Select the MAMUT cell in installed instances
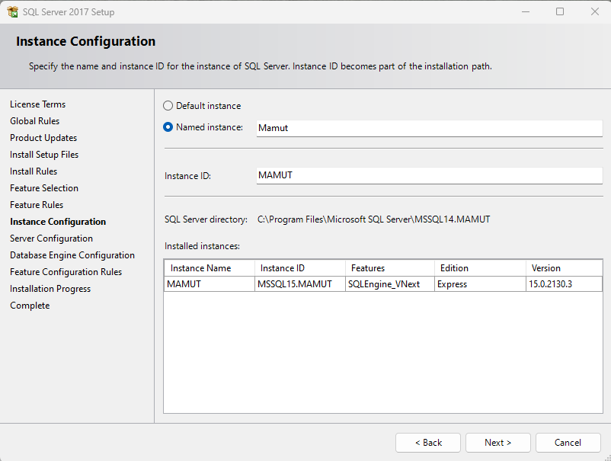The height and width of the screenshot is (461, 611). (x=210, y=284)
